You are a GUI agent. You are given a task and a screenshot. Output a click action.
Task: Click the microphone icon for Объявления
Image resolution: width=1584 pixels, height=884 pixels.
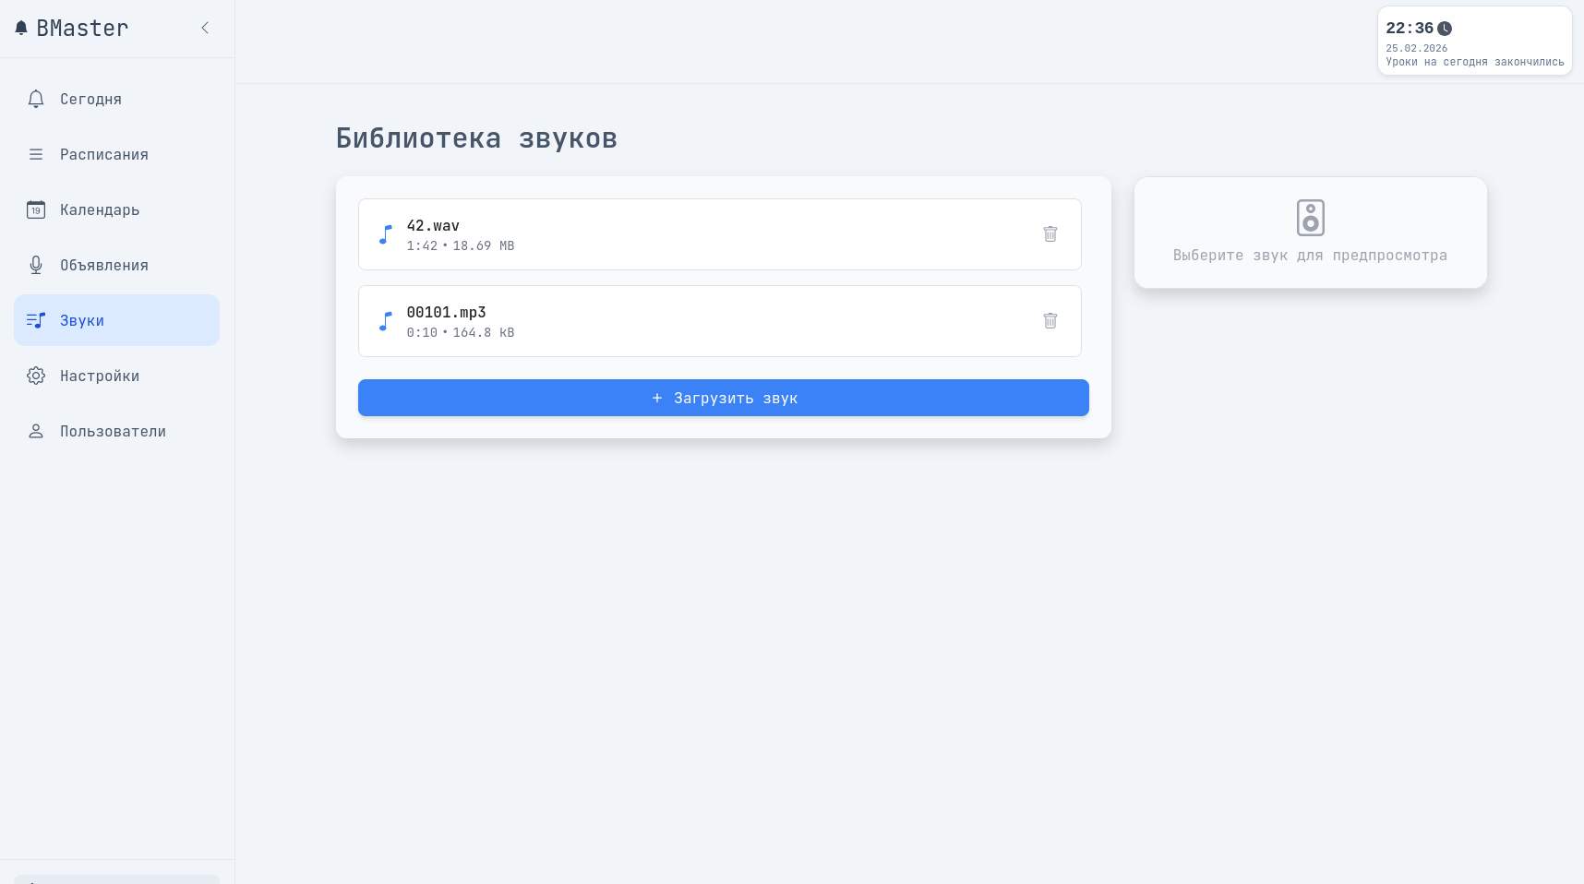coord(36,265)
